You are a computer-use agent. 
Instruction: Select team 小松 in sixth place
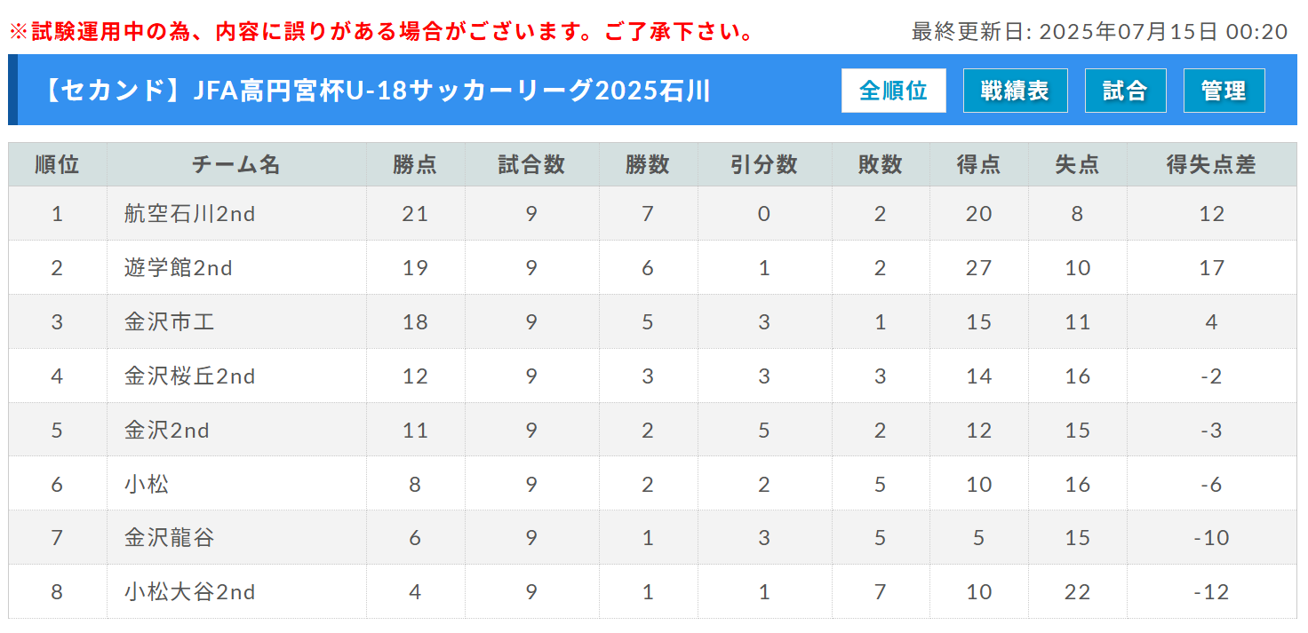pos(147,485)
